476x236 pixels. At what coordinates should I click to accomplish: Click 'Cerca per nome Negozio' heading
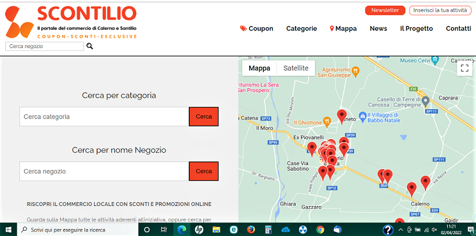click(x=119, y=150)
